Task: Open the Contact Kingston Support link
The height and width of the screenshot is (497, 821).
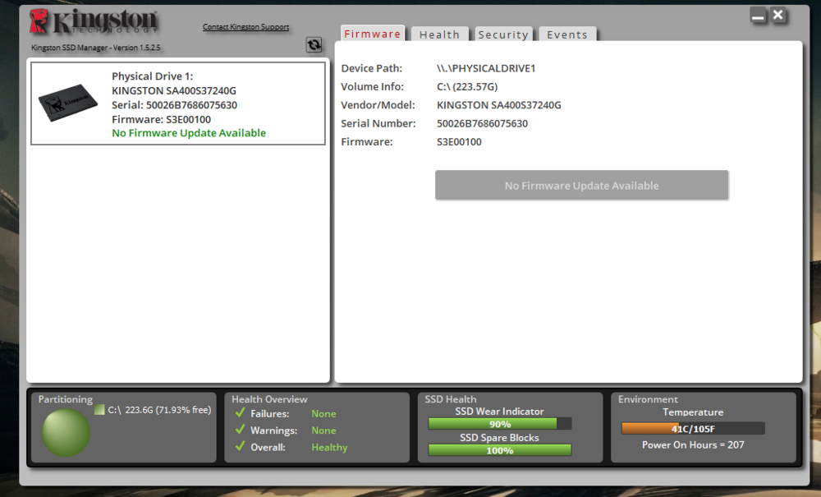Action: point(245,27)
